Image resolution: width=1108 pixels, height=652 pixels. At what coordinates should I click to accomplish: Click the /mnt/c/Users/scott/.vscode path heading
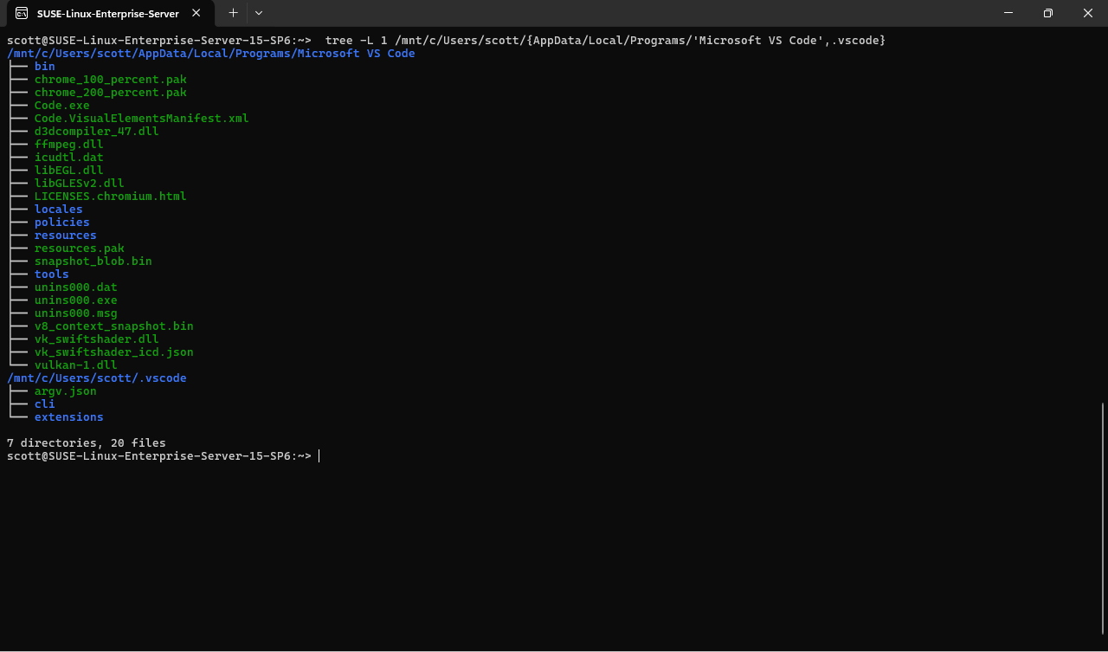click(96, 378)
